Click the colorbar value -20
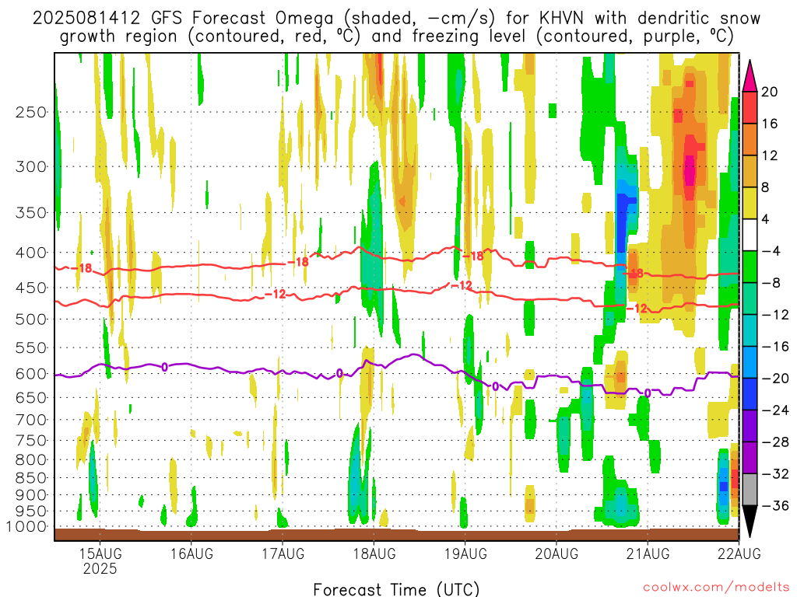This screenshot has height=597, width=797. (775, 379)
